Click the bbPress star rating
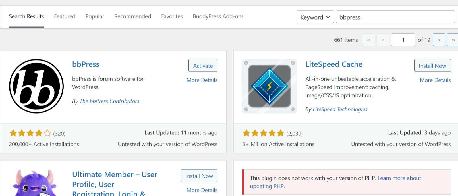 [x=30, y=133]
